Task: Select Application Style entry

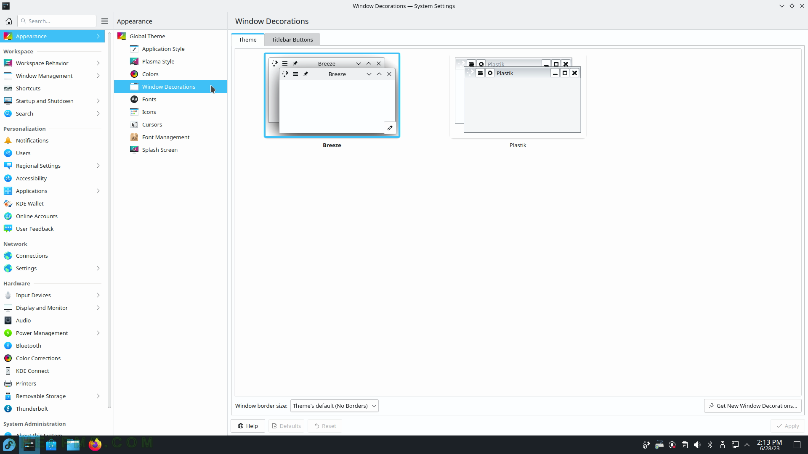Action: 170,49
